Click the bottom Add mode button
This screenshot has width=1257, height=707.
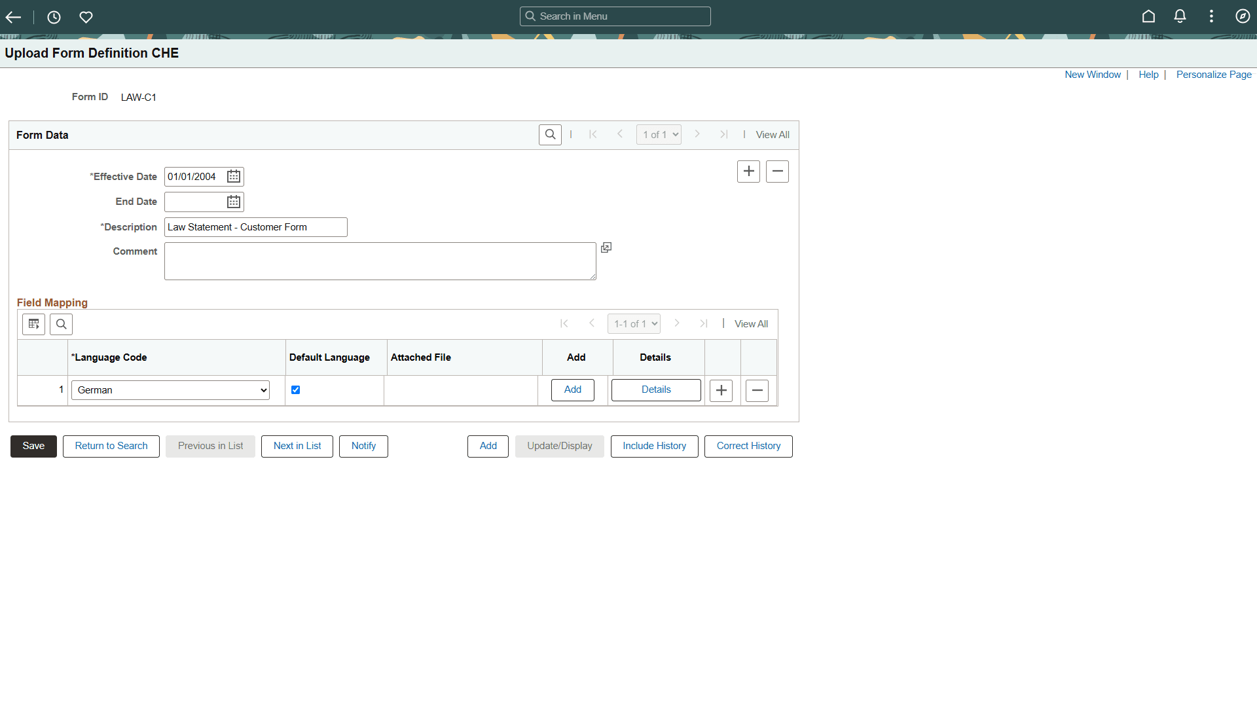[x=488, y=446]
